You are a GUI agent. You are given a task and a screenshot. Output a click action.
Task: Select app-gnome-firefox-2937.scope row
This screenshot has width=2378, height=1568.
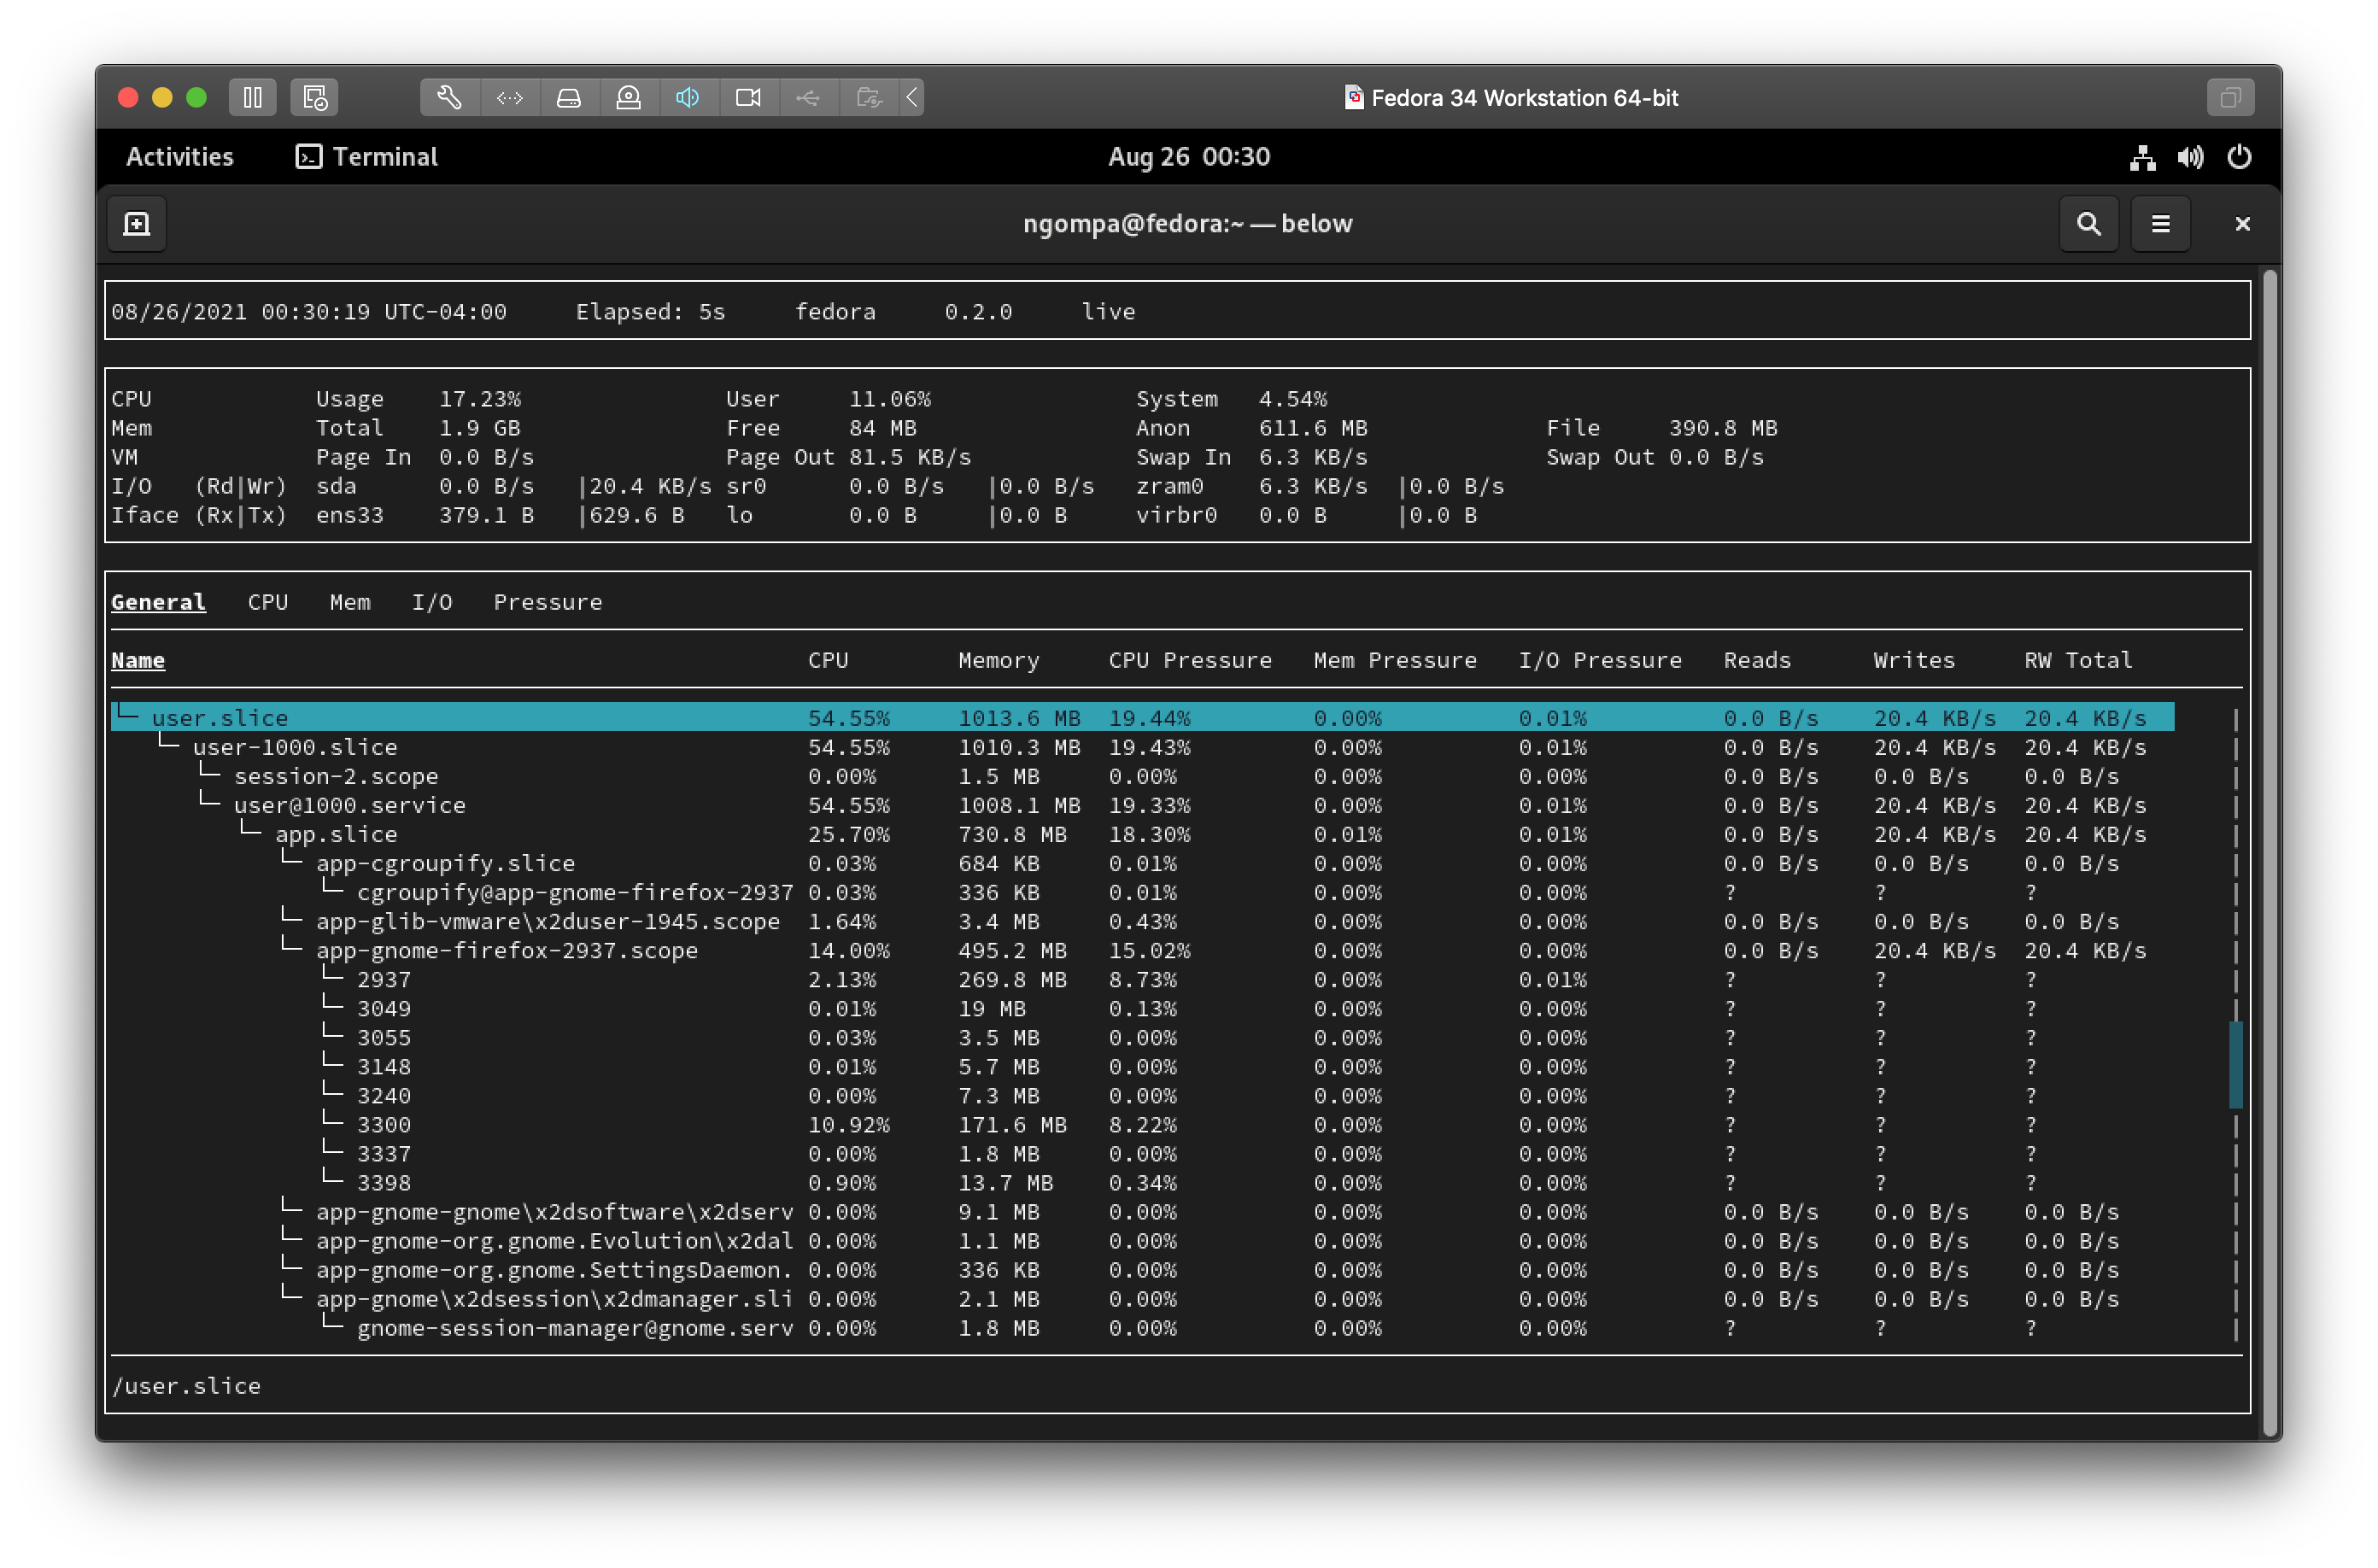click(x=1142, y=950)
